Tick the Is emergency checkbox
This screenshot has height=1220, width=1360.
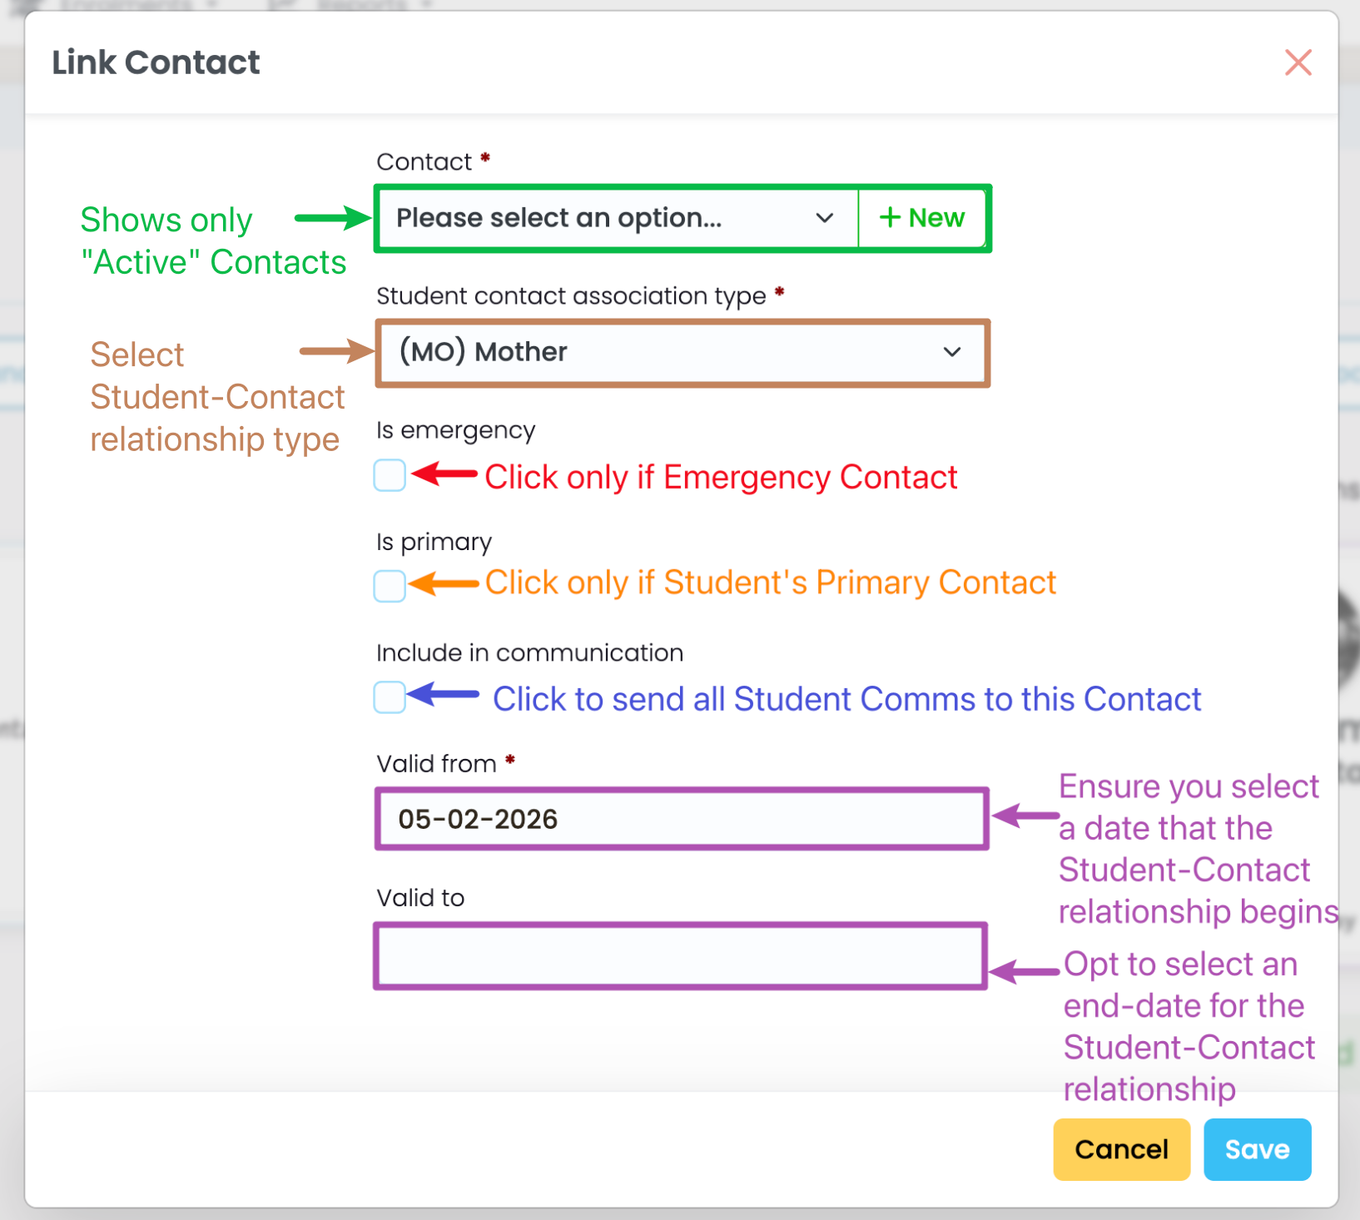(x=390, y=475)
